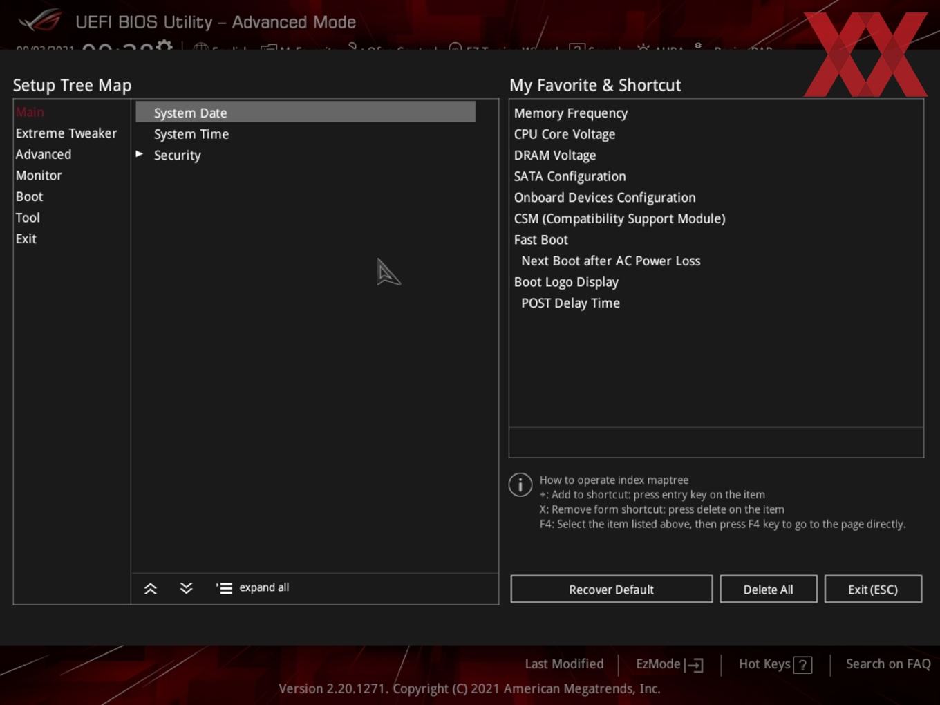Screen dimensions: 940x705
Task: Select the Exit section
Action: point(26,238)
